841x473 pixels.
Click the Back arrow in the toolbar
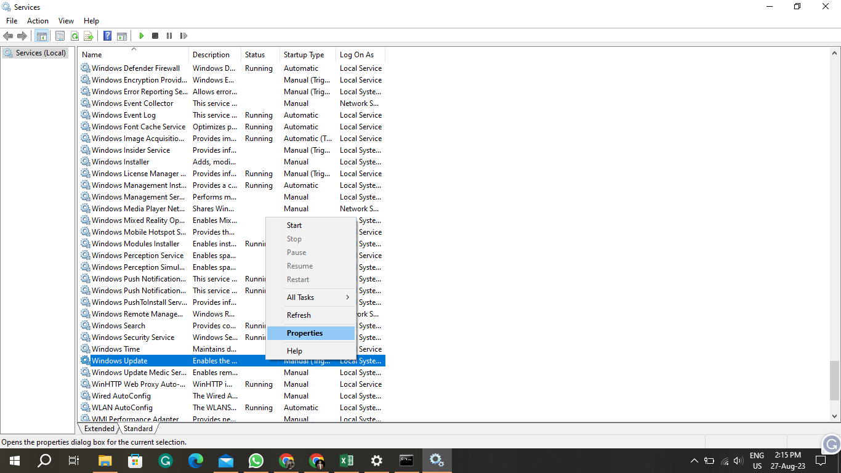pos(8,36)
